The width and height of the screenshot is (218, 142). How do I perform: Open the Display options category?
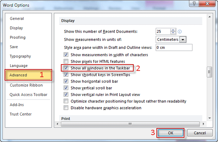pyautogui.click(x=16, y=28)
